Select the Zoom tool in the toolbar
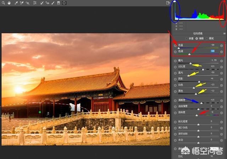The width and height of the screenshot is (227, 159). coord(3,3)
